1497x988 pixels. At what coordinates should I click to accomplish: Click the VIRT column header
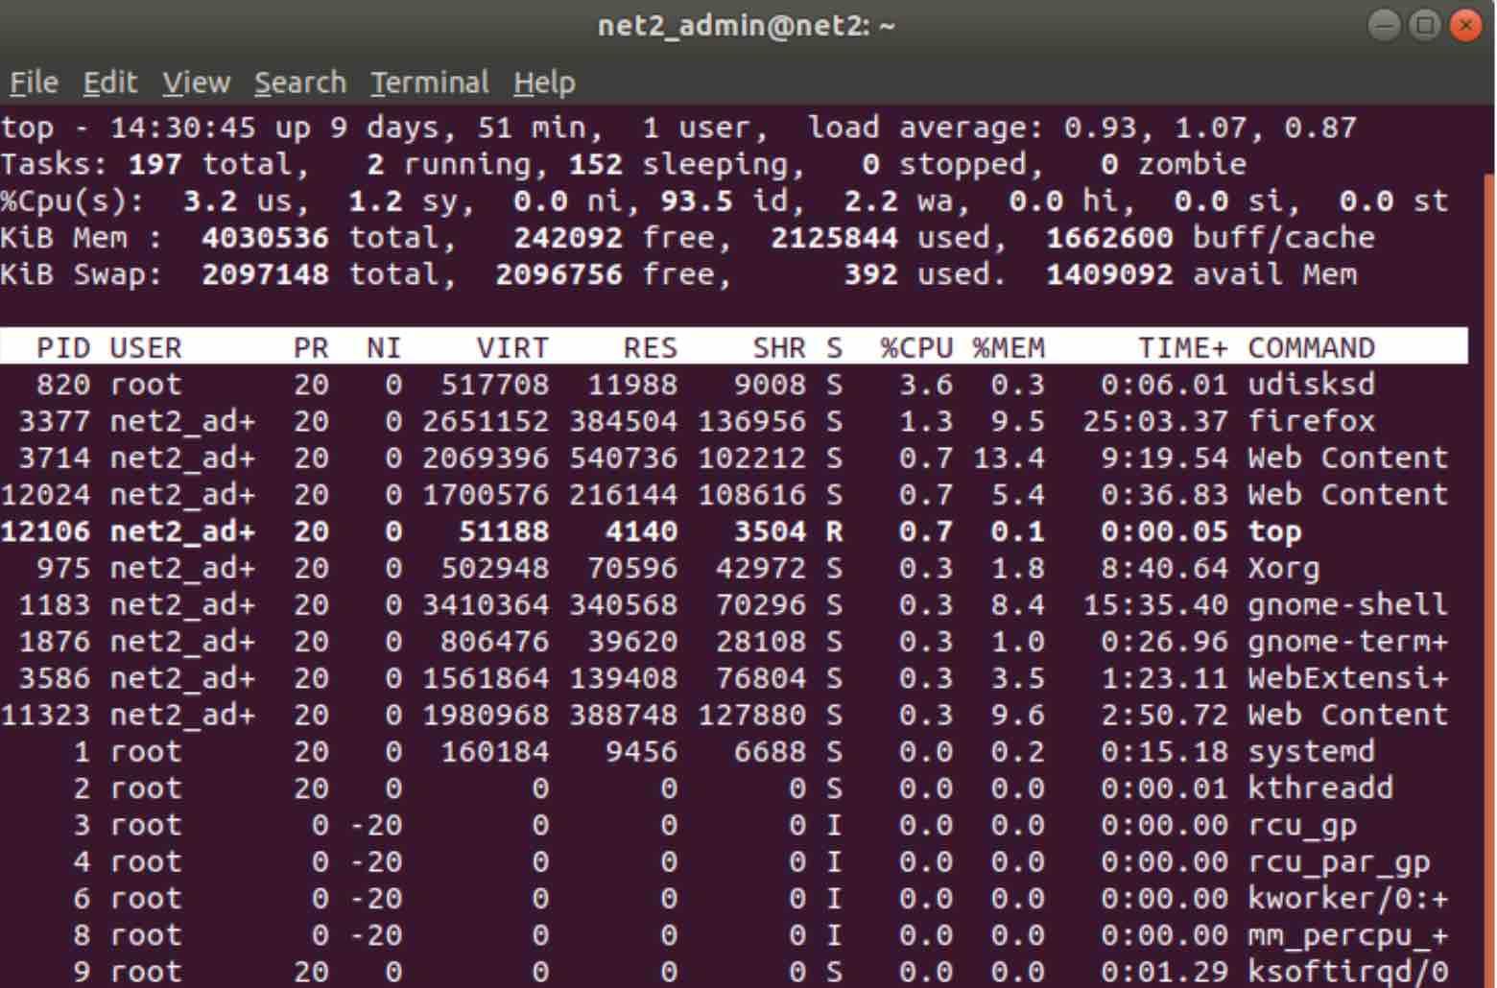[512, 347]
